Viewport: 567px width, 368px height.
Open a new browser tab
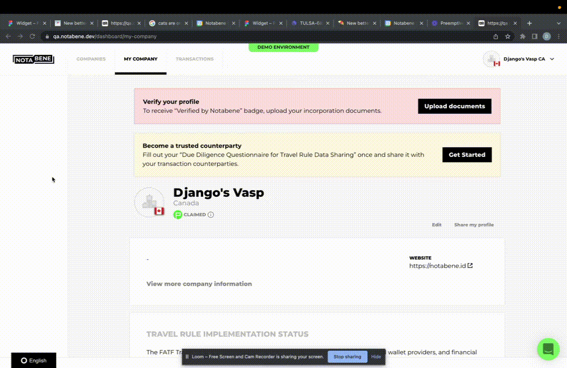530,23
